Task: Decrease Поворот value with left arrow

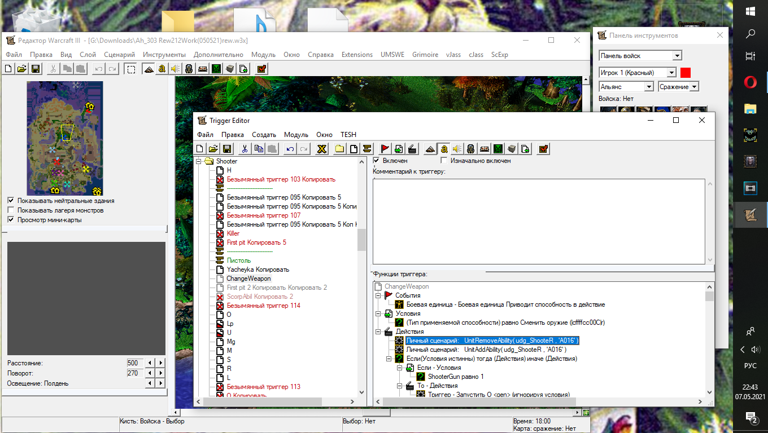Action: tap(150, 373)
